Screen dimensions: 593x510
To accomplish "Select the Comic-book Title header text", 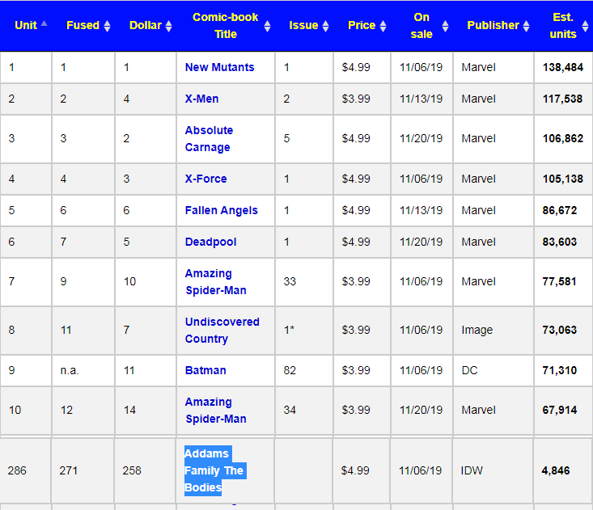I will pyautogui.click(x=226, y=26).
